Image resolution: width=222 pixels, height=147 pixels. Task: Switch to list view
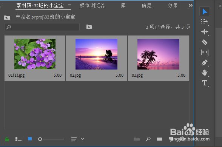click(18, 139)
